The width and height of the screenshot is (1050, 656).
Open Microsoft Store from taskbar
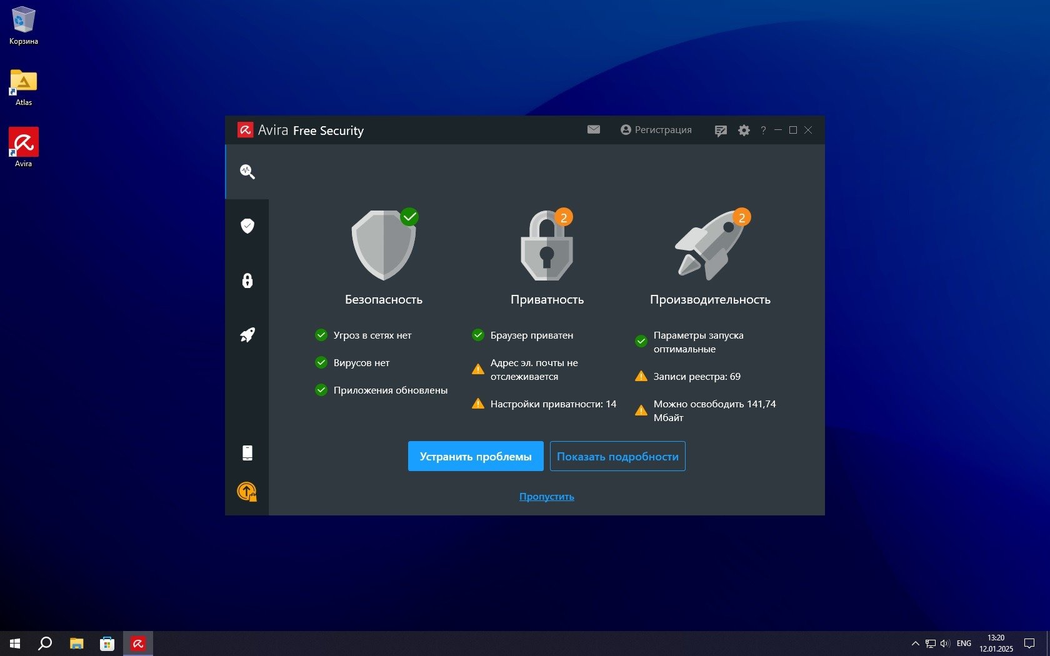tap(107, 644)
